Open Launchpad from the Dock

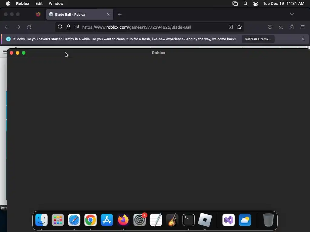tap(58, 220)
